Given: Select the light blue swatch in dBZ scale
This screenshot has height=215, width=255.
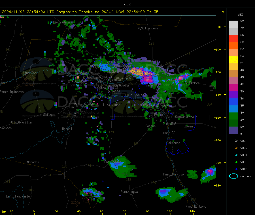Looking at the screenshot, I should [x=233, y=109].
